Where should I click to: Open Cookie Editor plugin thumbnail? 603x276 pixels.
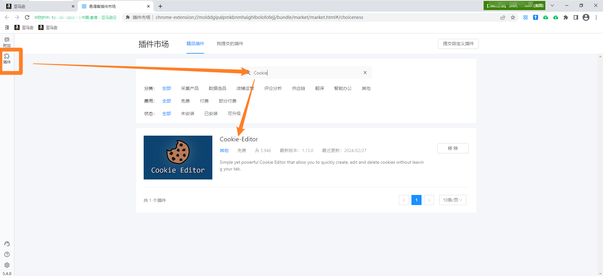coord(178,157)
